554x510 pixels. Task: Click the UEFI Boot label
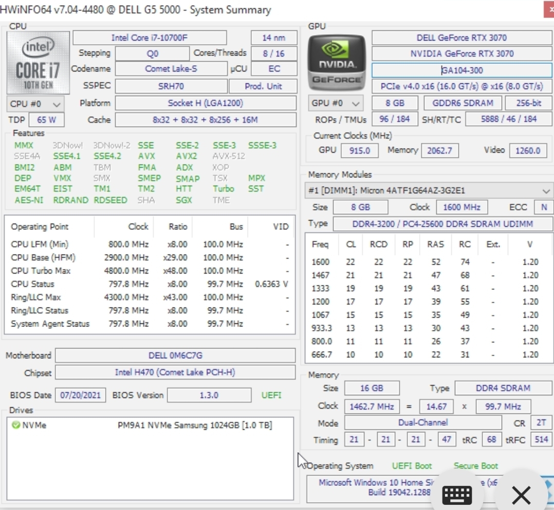click(412, 466)
